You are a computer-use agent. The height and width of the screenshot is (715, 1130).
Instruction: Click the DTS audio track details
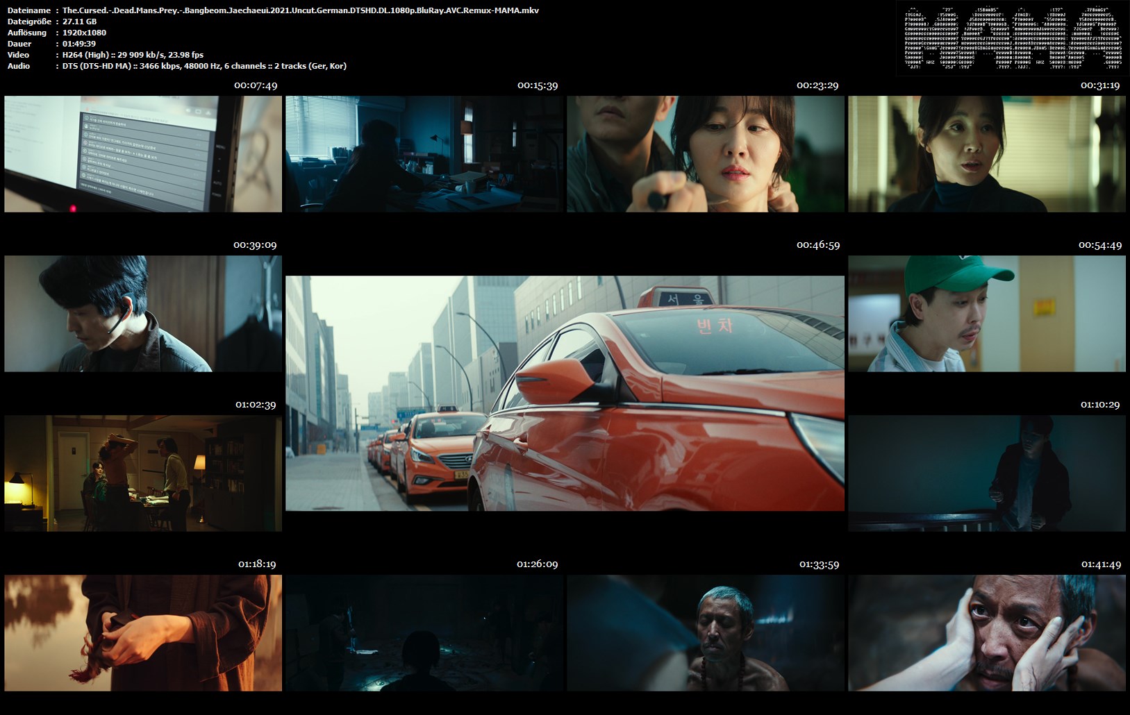[x=204, y=66]
